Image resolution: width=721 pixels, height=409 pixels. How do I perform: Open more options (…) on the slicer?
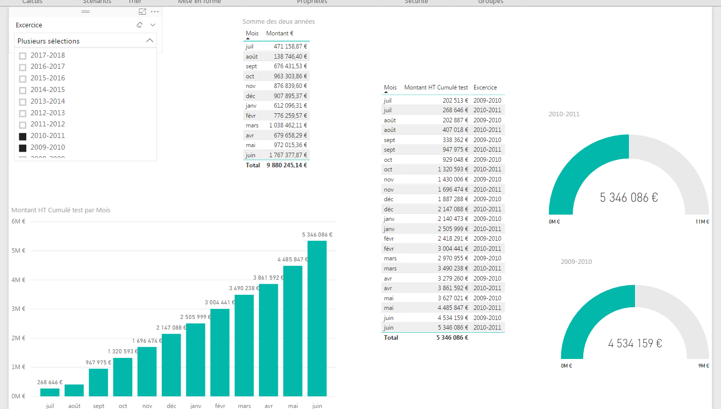tap(155, 12)
